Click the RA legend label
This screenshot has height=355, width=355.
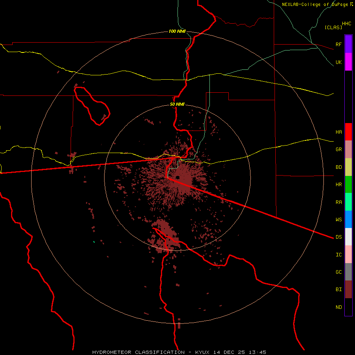coord(338,202)
